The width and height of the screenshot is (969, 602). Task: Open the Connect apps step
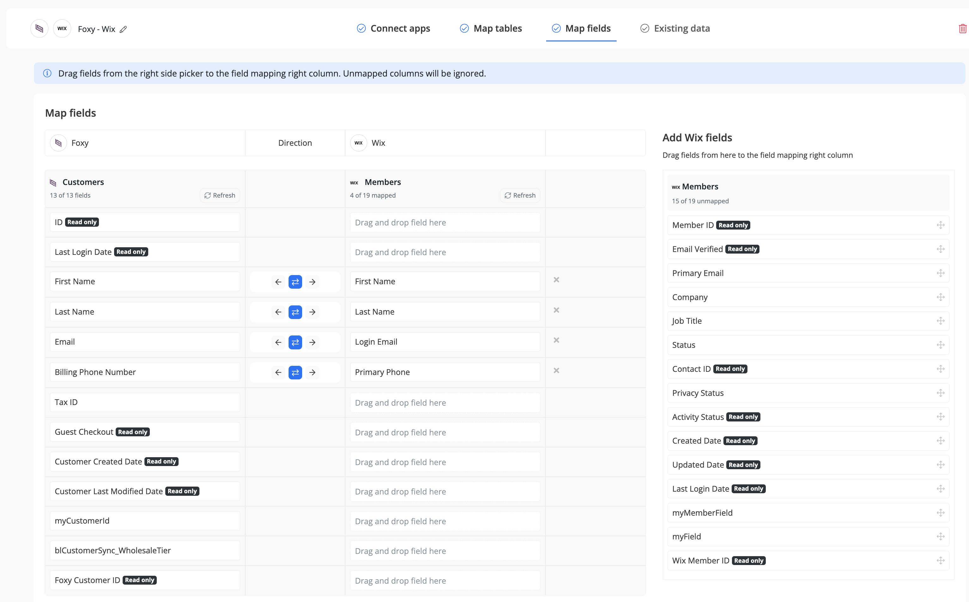pyautogui.click(x=393, y=28)
